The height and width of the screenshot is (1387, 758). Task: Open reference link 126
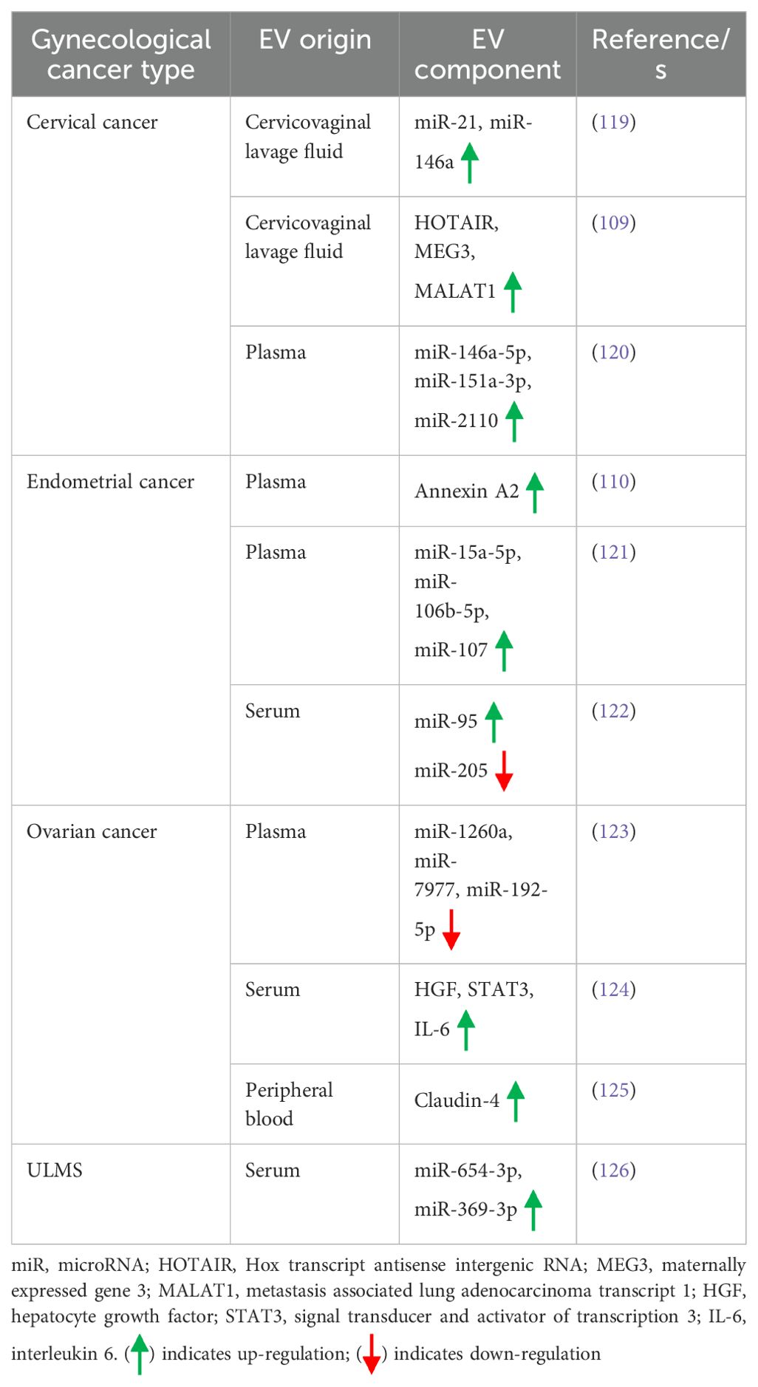tap(614, 1170)
